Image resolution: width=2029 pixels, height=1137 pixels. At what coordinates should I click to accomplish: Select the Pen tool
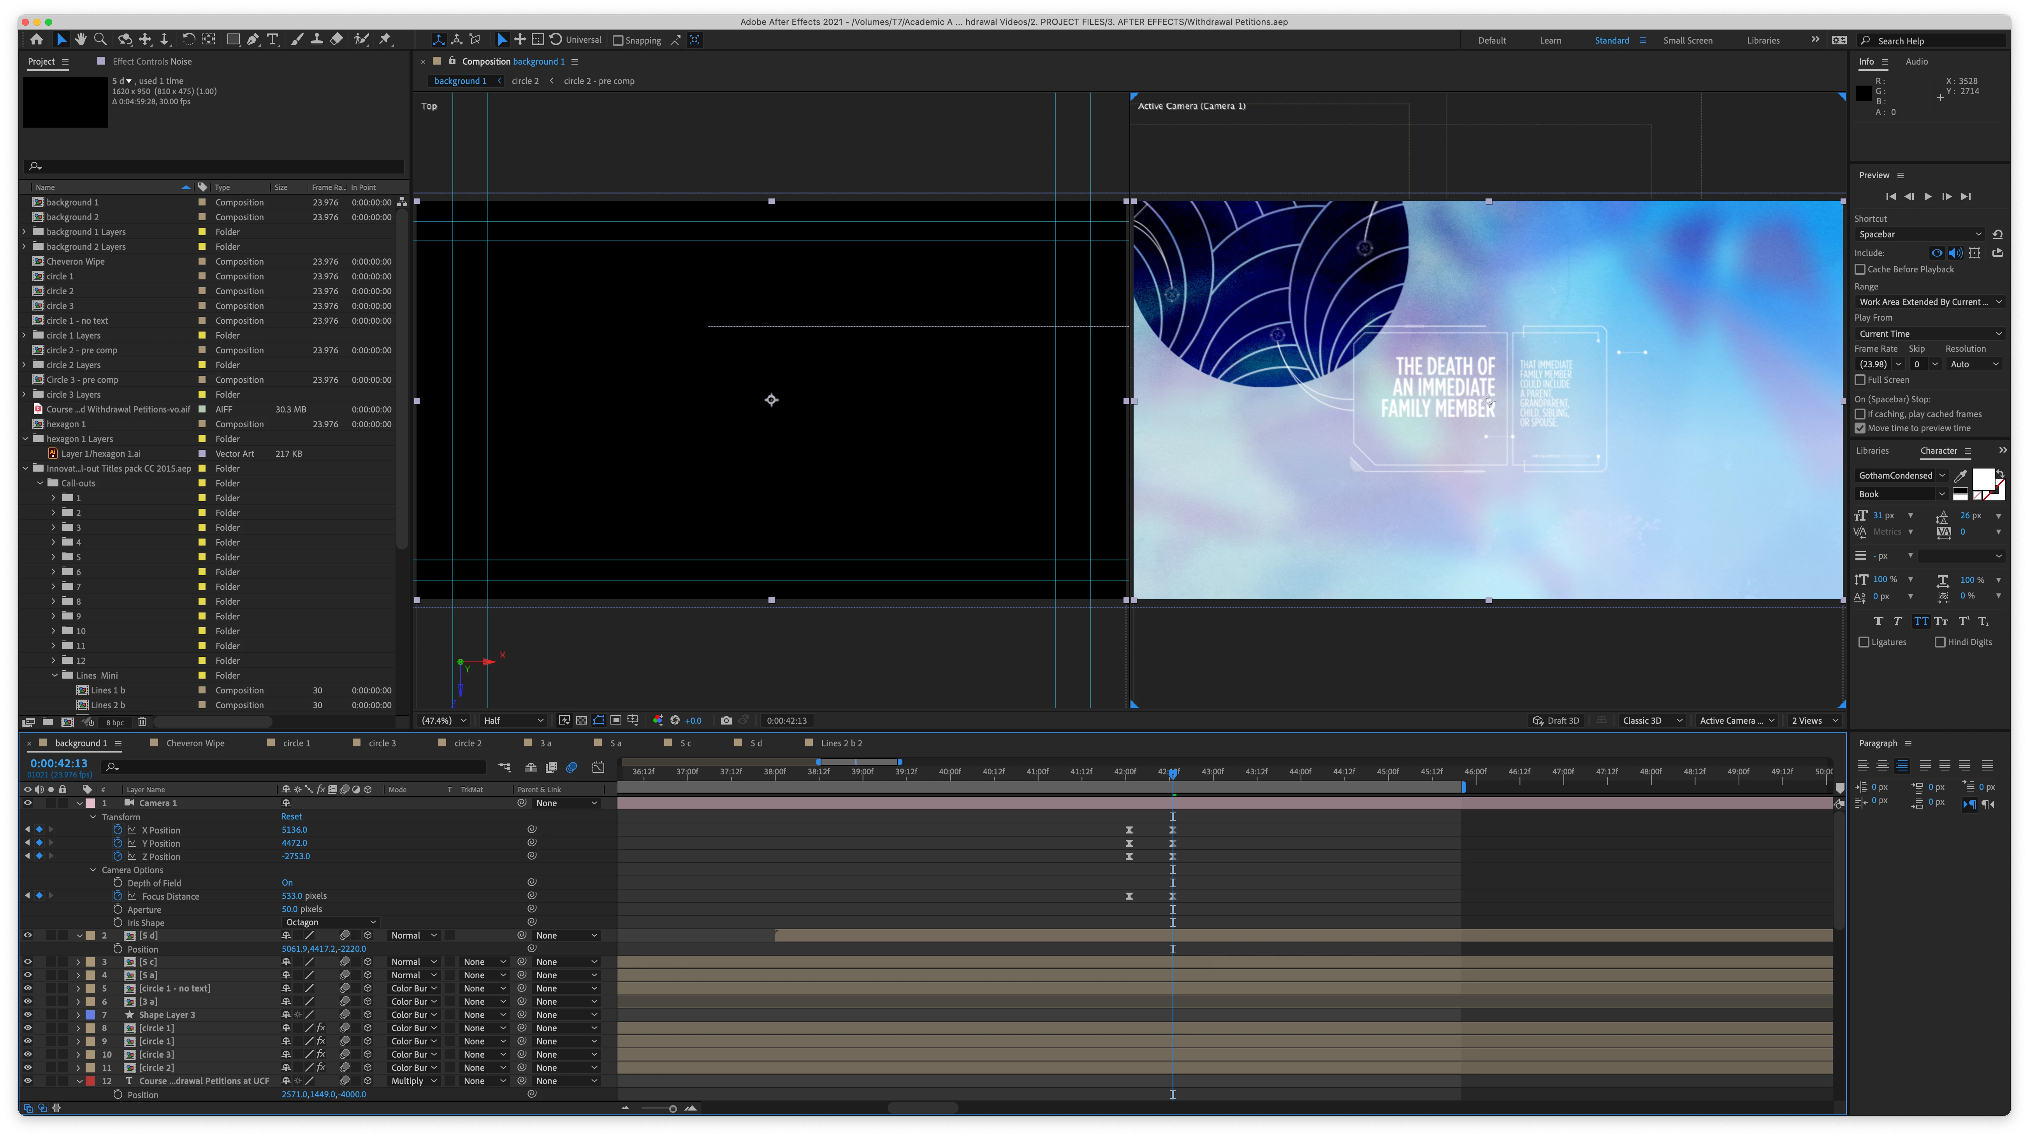253,39
